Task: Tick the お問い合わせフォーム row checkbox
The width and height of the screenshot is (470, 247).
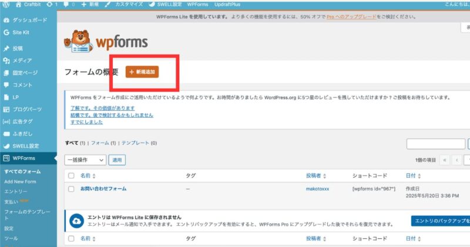Action: [x=71, y=189]
